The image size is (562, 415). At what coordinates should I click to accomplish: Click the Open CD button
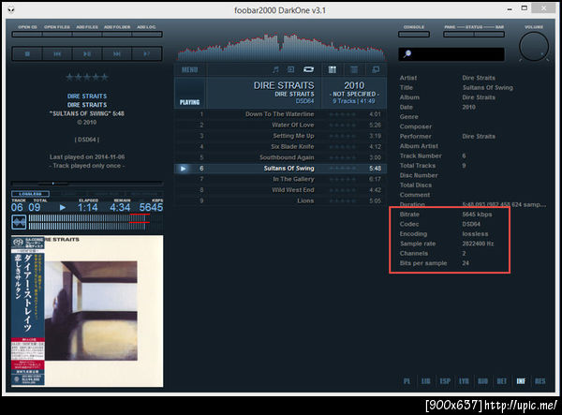pyautogui.click(x=27, y=35)
